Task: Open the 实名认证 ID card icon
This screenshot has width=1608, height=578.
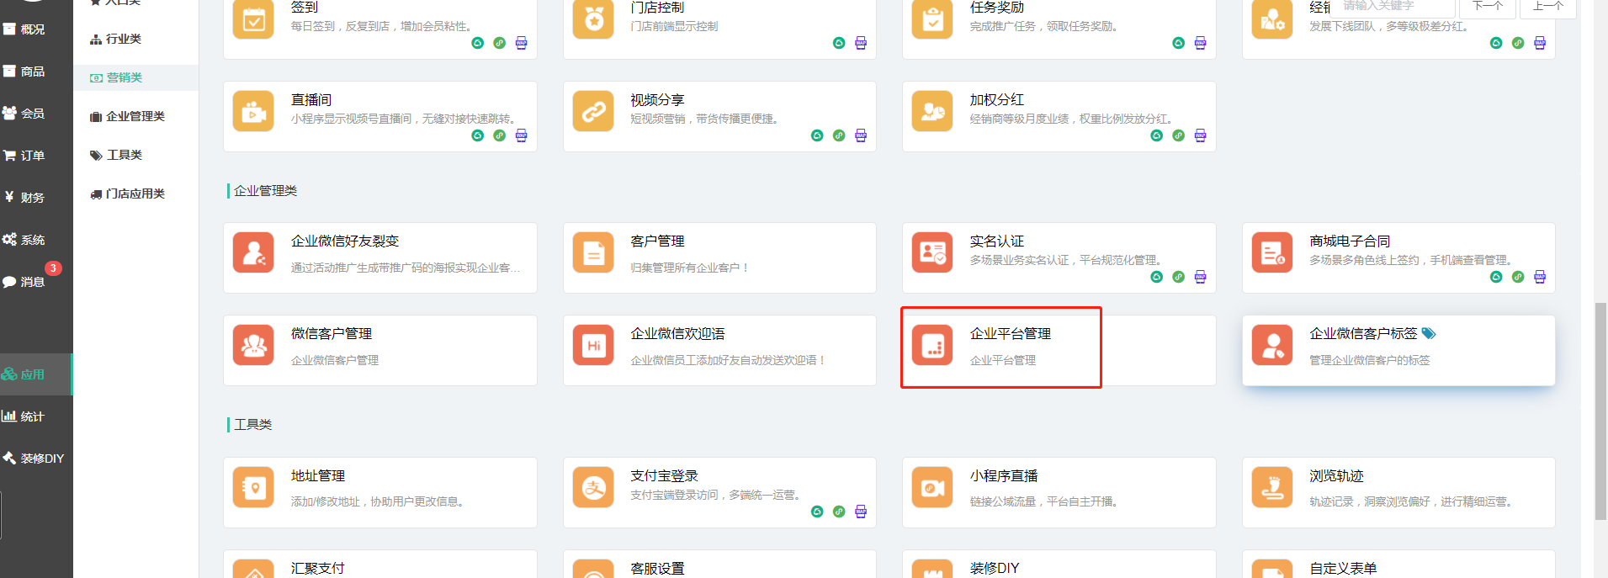Action: pyautogui.click(x=932, y=253)
